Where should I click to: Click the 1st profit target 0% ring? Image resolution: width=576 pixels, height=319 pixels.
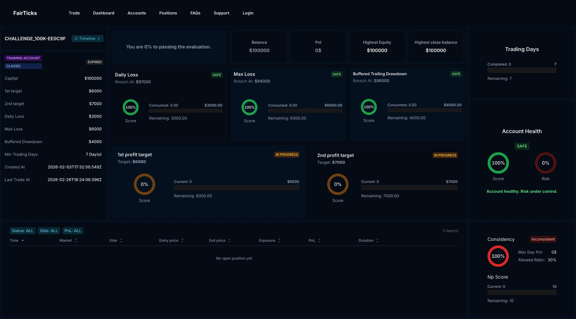pos(144,184)
